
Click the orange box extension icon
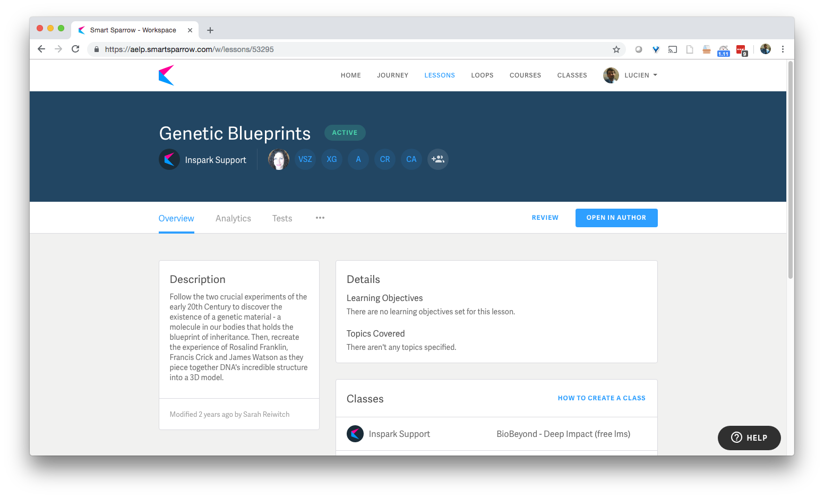tap(707, 49)
